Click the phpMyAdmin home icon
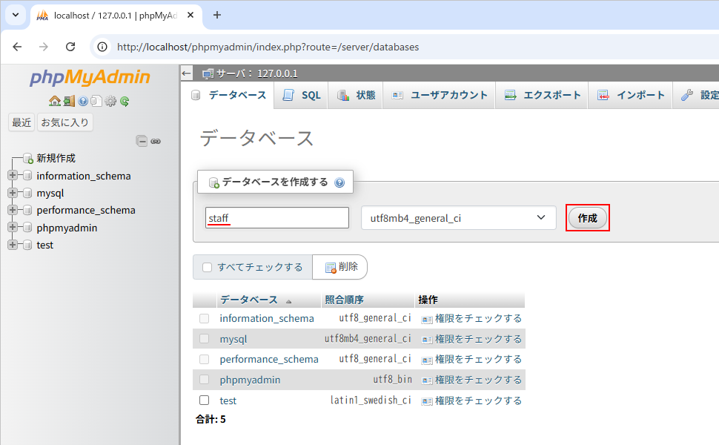Screen dimensions: 719x445 [55, 100]
